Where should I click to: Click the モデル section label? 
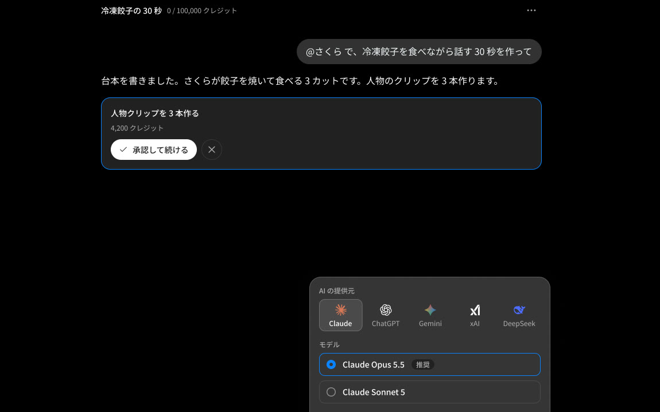coord(329,345)
